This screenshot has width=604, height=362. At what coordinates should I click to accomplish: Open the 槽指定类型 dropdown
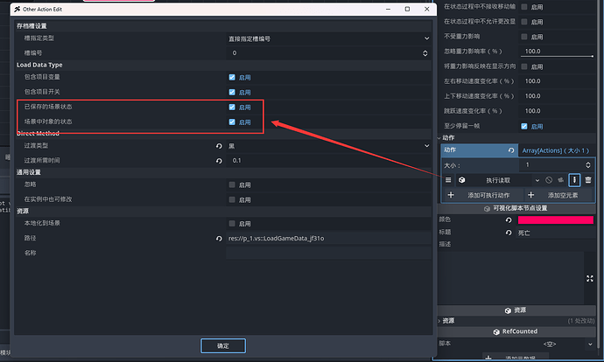pos(328,38)
